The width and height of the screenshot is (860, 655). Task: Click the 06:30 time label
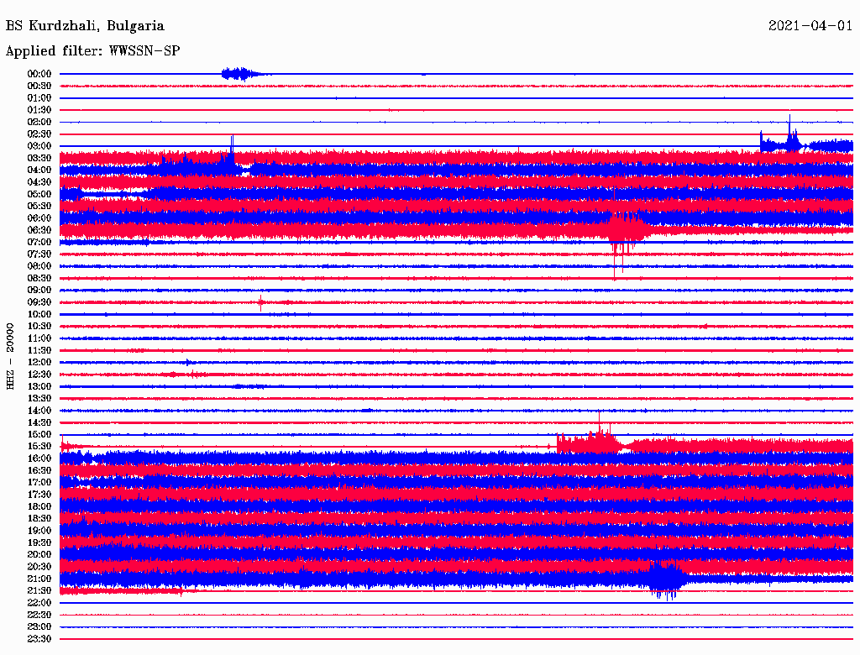click(x=39, y=230)
